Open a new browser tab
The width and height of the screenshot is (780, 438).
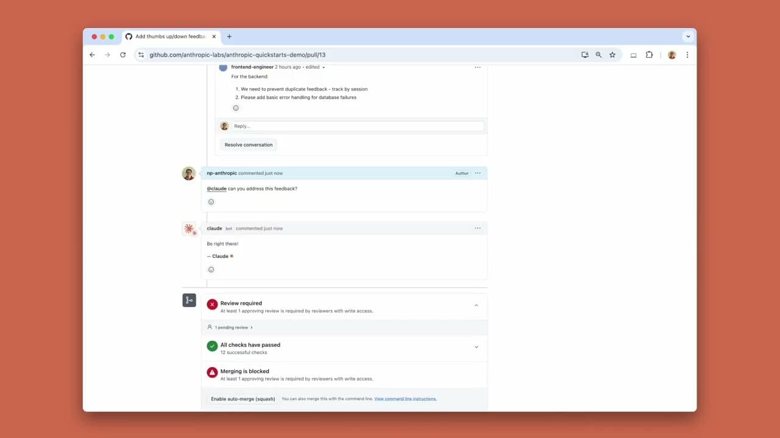(x=229, y=36)
